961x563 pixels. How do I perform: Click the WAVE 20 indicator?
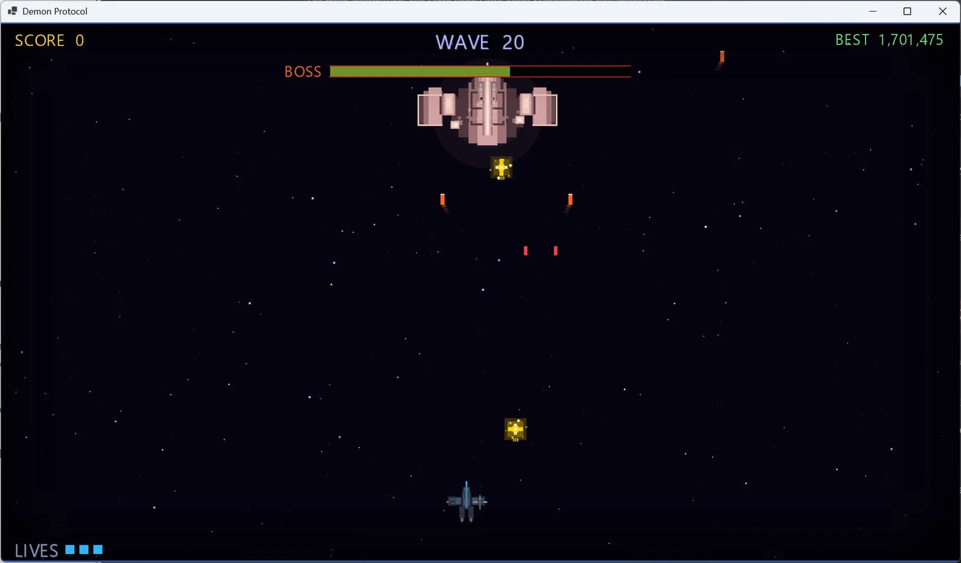[x=480, y=42]
